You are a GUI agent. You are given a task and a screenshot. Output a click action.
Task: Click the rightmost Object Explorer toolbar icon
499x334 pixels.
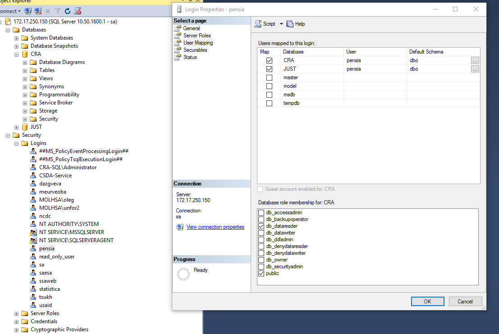click(x=78, y=11)
